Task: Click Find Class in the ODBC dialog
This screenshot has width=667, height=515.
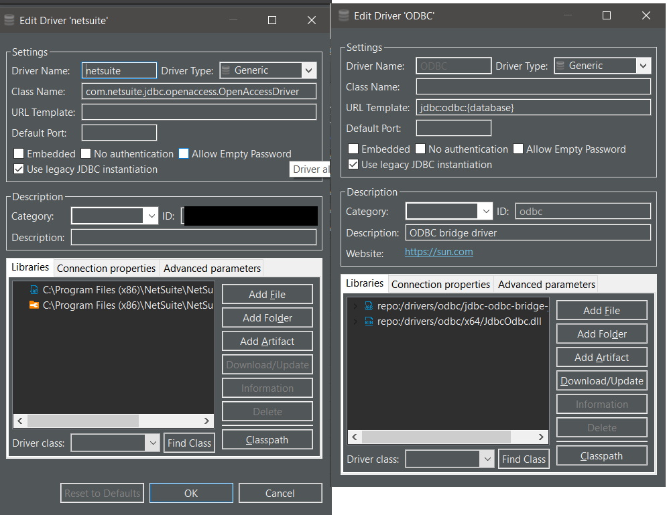Action: [x=524, y=459]
